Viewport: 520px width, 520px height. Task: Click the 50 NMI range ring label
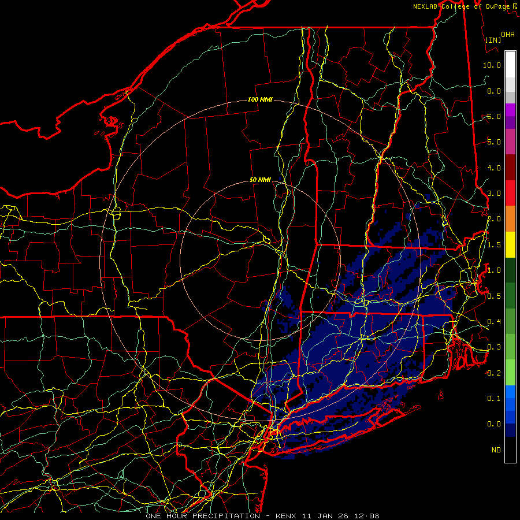(260, 180)
